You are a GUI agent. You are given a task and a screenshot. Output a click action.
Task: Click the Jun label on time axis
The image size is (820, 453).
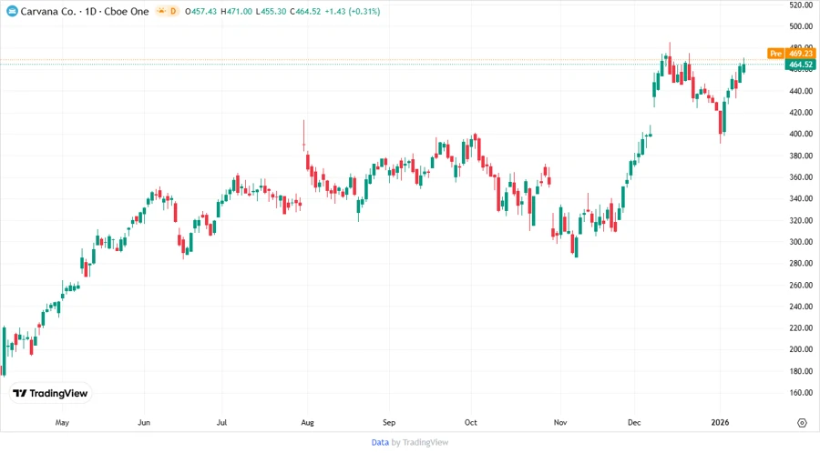[144, 422]
